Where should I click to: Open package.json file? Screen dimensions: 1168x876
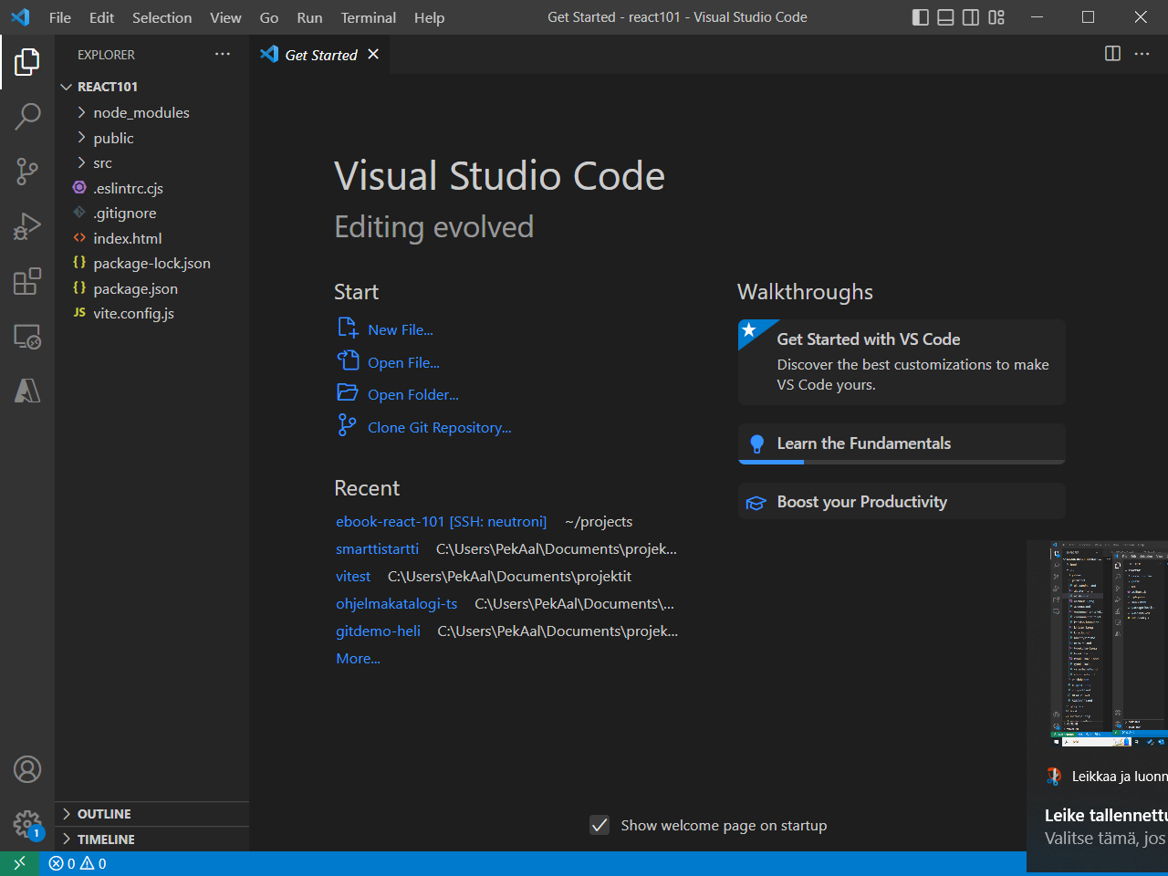(151, 288)
